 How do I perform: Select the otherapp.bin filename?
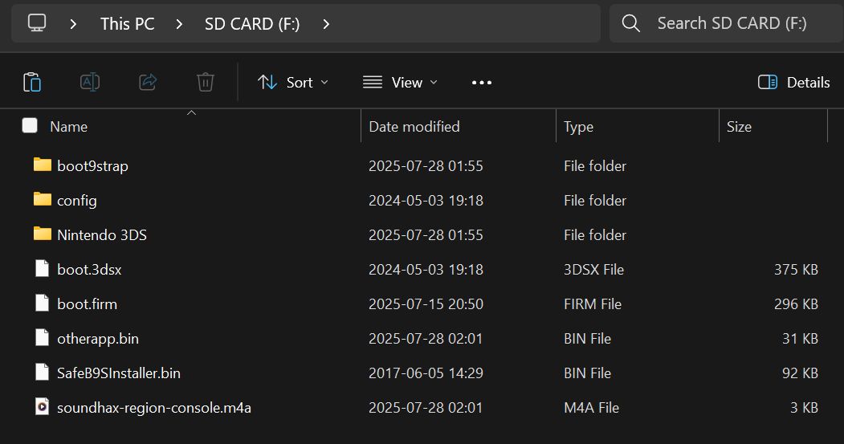[x=98, y=339]
